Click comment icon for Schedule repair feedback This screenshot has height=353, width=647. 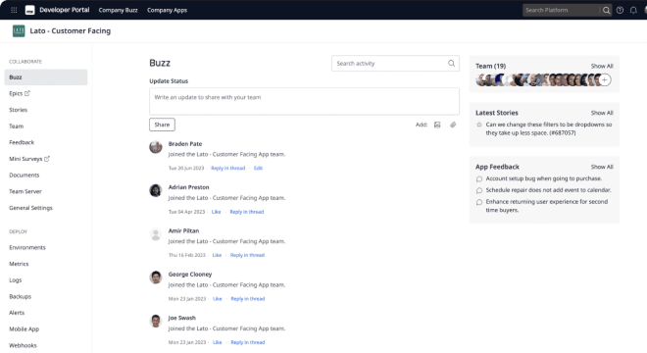479,190
